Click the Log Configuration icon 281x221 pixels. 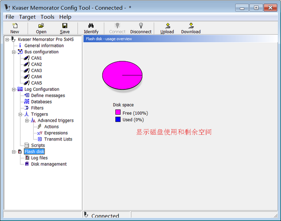click(x=20, y=89)
